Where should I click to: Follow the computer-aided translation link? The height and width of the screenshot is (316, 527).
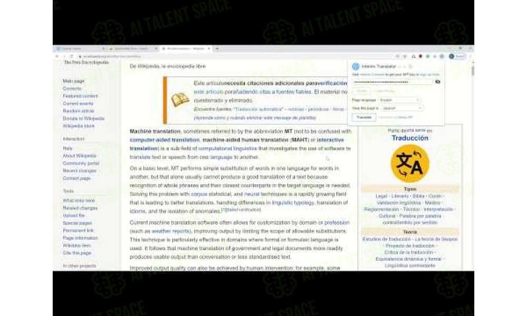164,140
